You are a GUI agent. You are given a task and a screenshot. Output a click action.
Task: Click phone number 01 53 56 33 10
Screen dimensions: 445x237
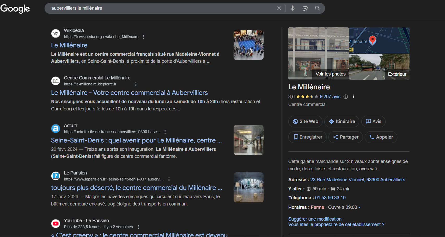pyautogui.click(x=330, y=198)
